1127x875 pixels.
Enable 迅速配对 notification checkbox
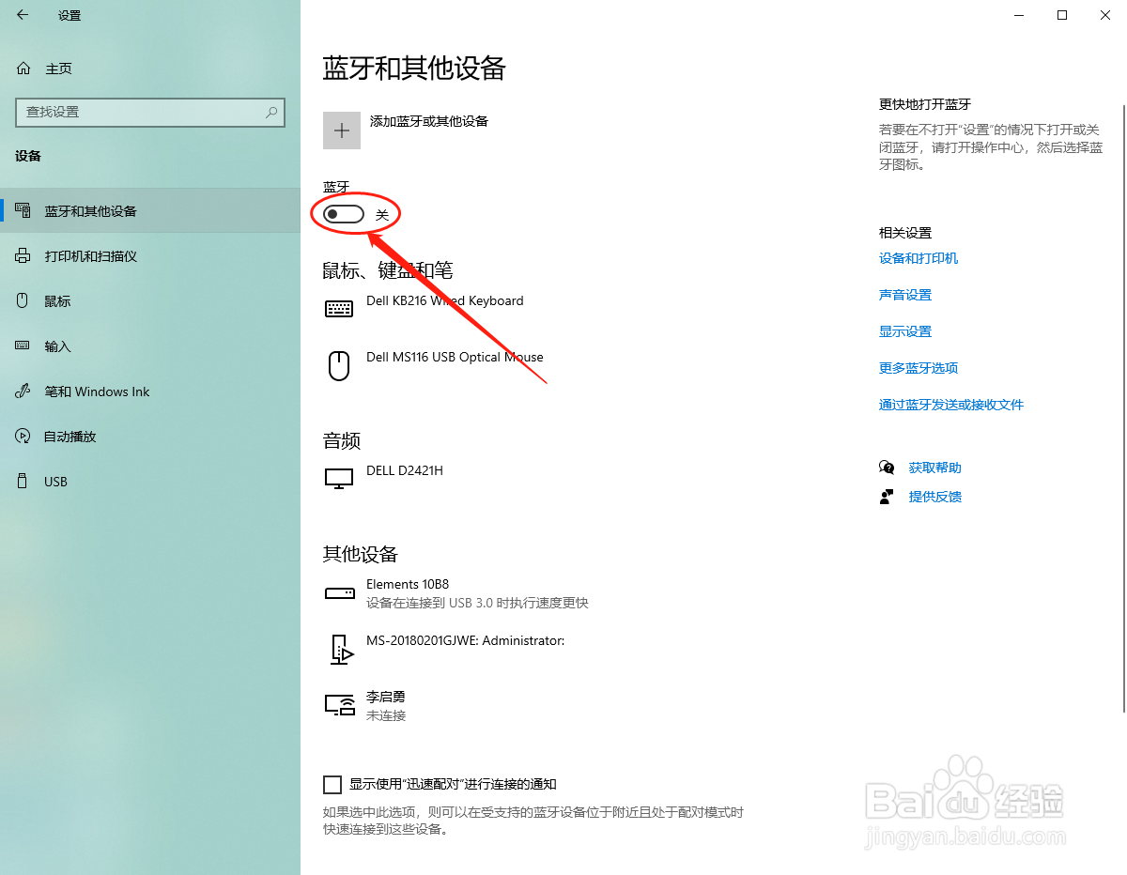click(332, 784)
